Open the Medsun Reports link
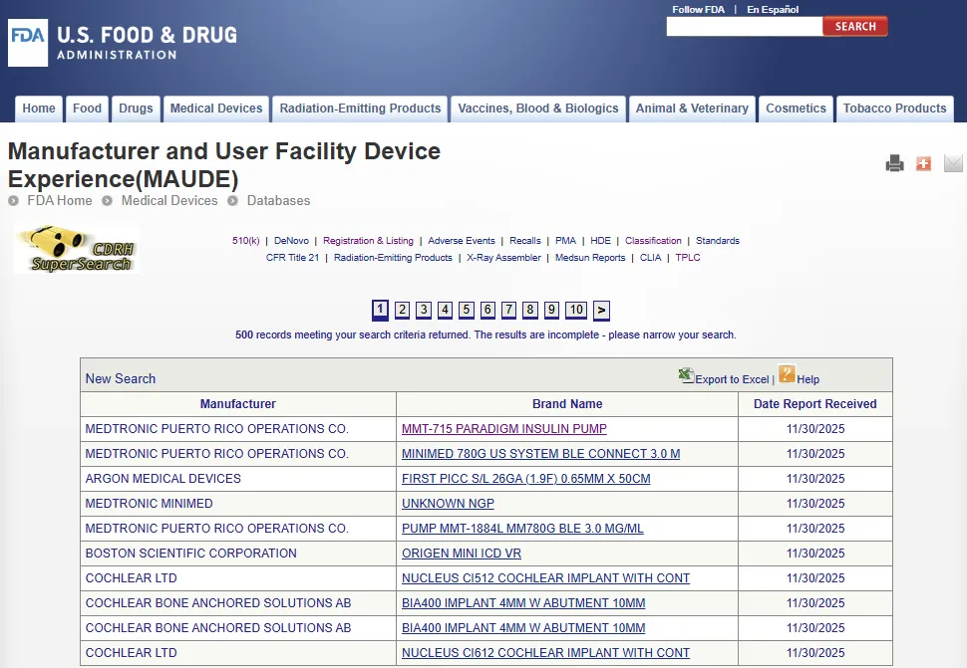The height and width of the screenshot is (668, 967). click(590, 258)
